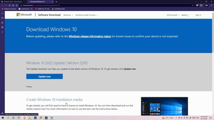Click the Software Download heading link
The height and width of the screenshot is (120, 214).
click(x=49, y=15)
